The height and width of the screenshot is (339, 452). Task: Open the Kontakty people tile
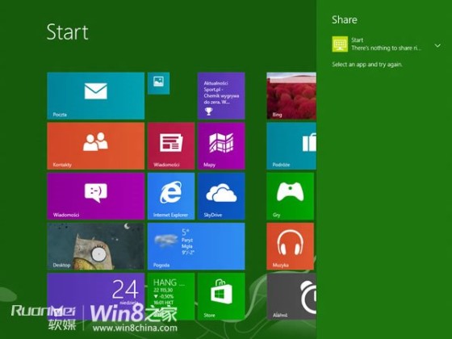pyautogui.click(x=96, y=146)
